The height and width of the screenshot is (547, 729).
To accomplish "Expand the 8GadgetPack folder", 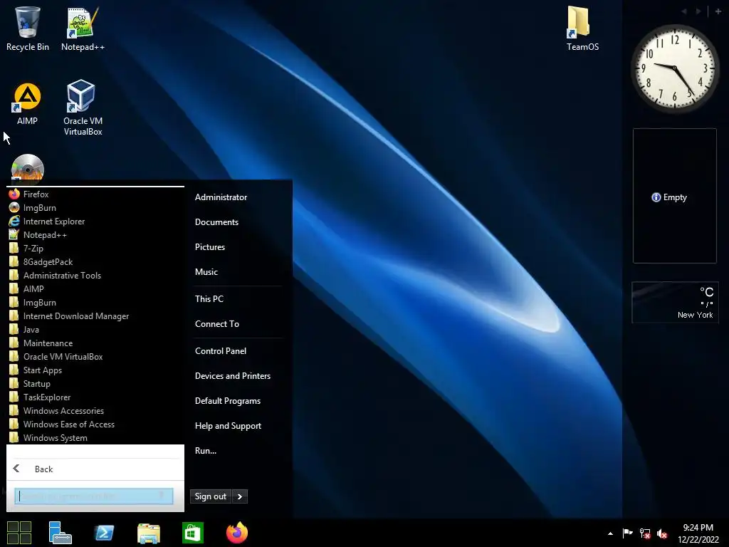I will tap(95, 261).
